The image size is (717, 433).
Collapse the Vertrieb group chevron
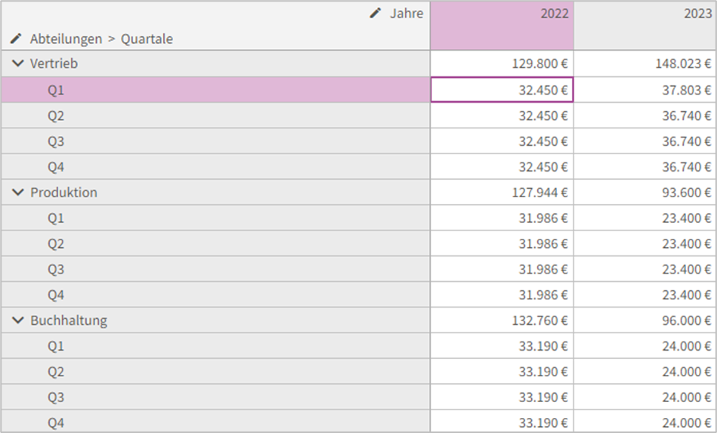pos(18,63)
